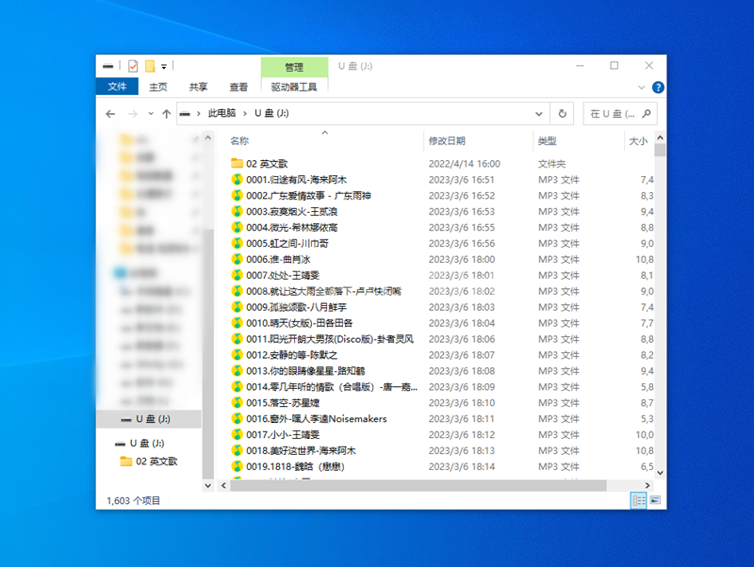Click the horizontal scrollbar thumb of the file list

[418, 485]
